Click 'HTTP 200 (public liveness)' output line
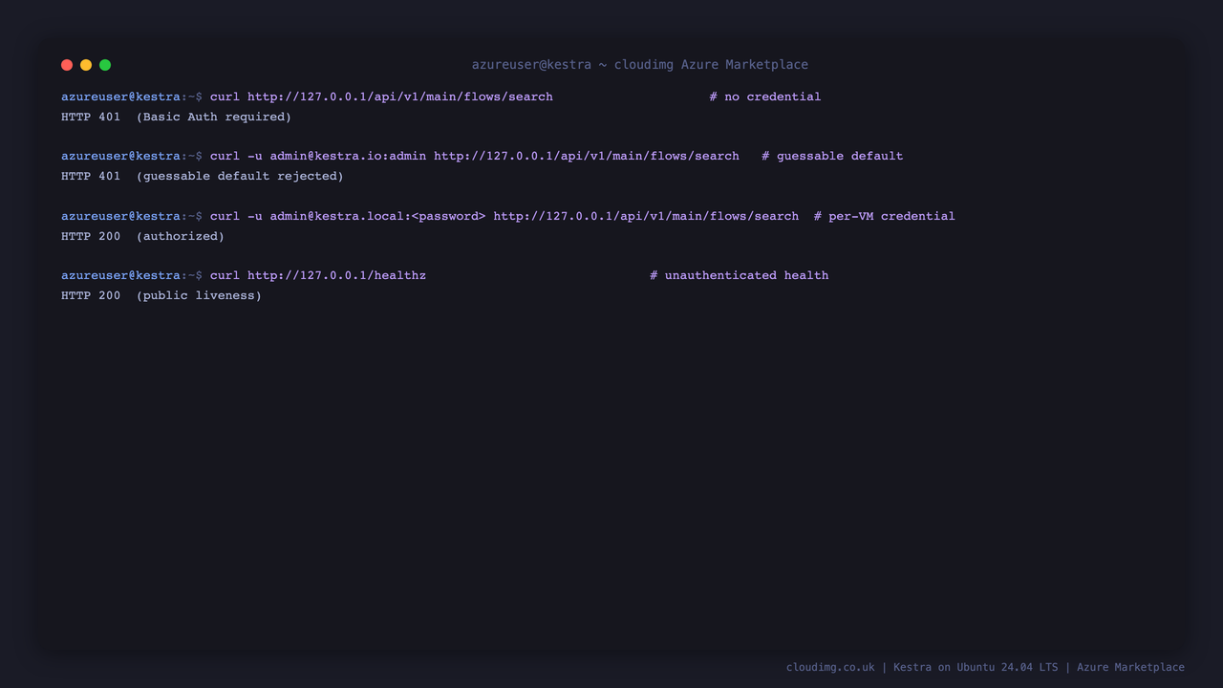Screen dimensions: 1223x688 click(x=161, y=295)
